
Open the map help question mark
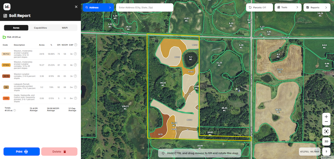point(326,152)
